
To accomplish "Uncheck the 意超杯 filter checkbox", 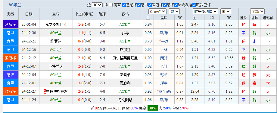I will (x=124, y=5).
